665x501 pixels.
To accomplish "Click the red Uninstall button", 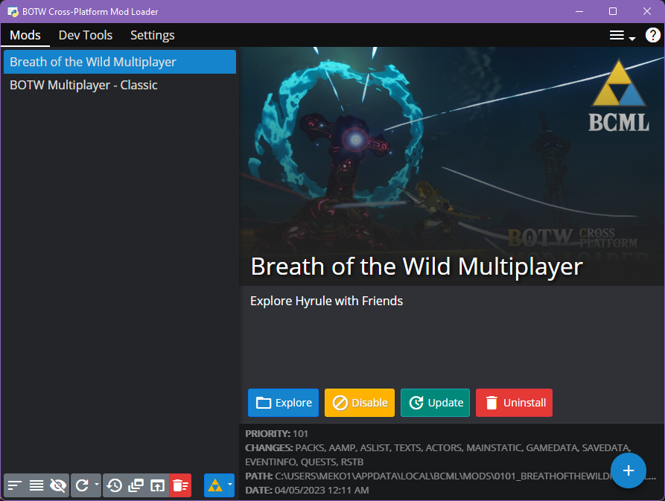I will pos(514,403).
